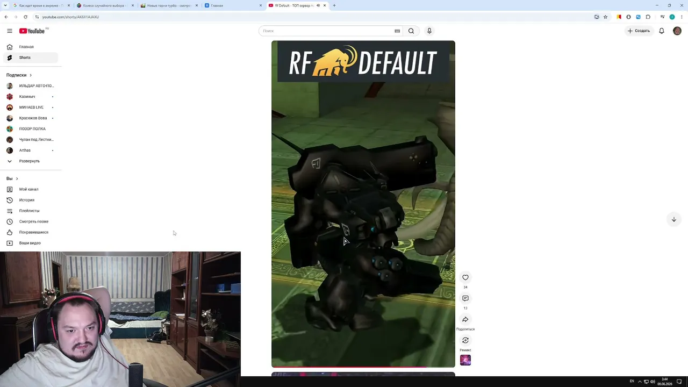Viewport: 688px width, 387px height.
Task: Reload the current page
Action: 25,17
